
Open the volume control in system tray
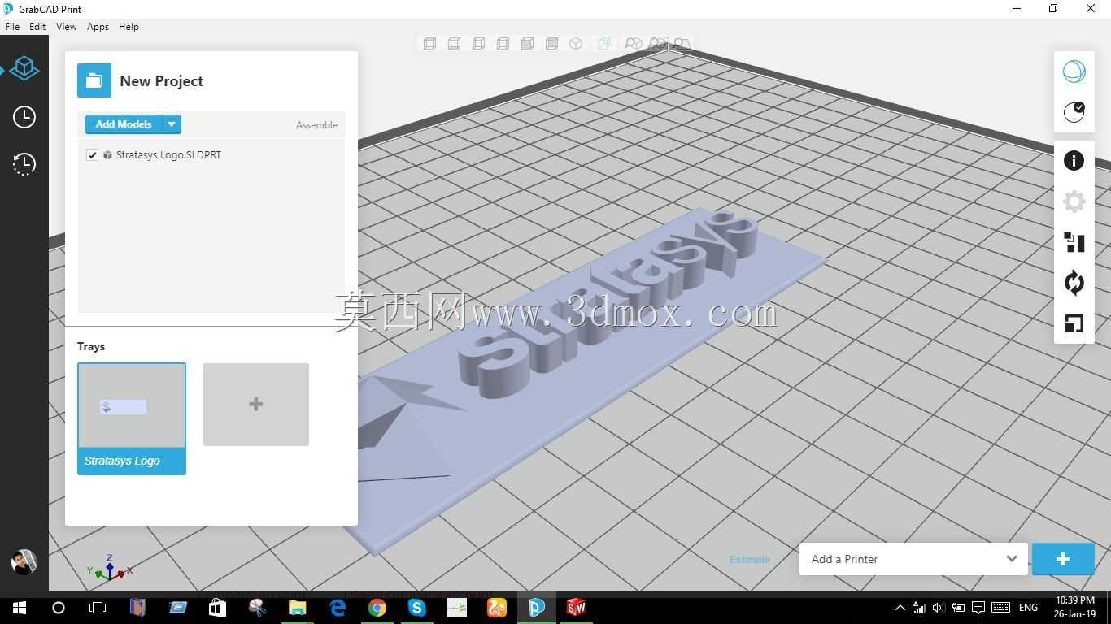tap(938, 608)
